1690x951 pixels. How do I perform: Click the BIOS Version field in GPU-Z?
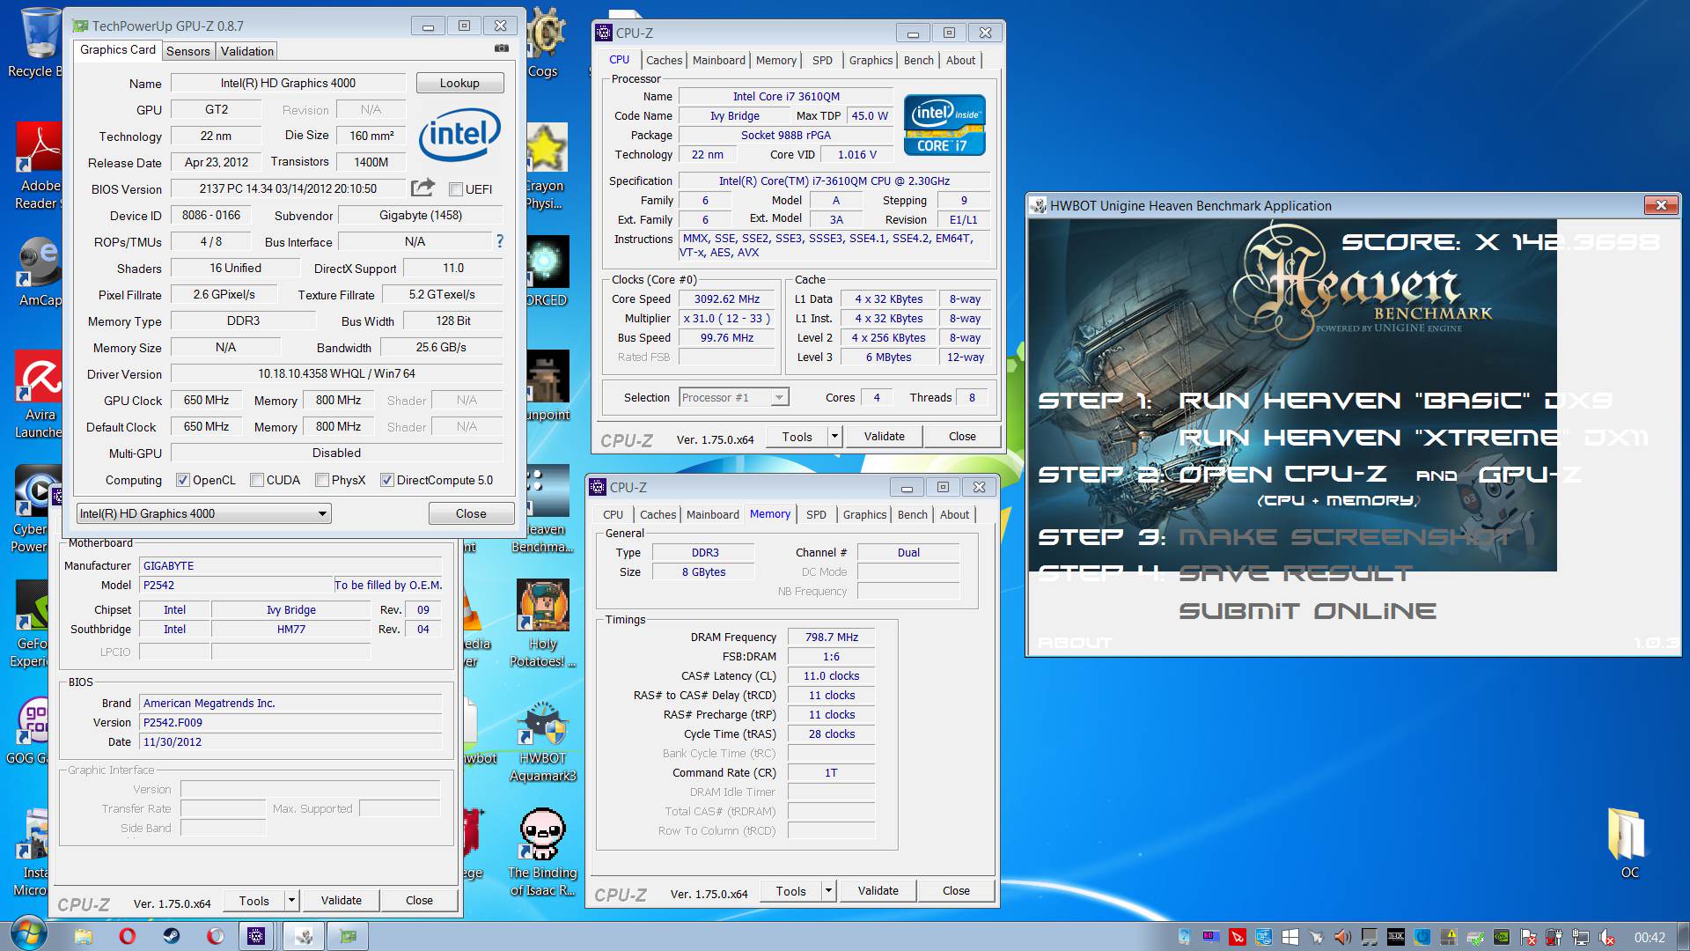(288, 188)
